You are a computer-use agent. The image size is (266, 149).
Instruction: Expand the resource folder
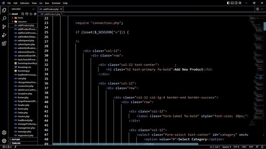(23, 22)
